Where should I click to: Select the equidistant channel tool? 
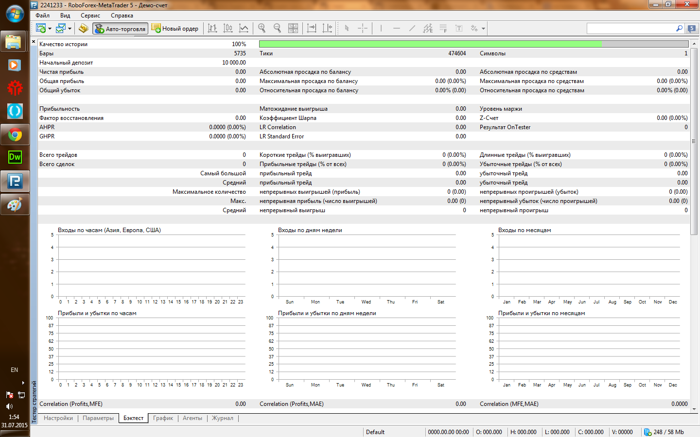pos(428,29)
